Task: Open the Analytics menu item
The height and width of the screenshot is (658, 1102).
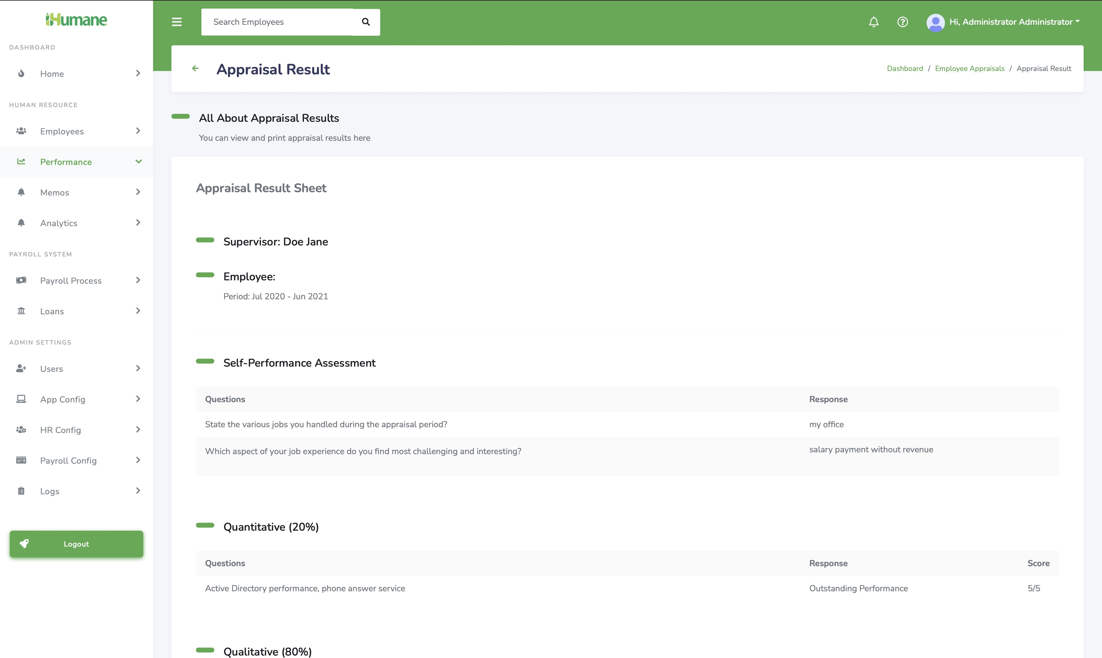Action: 58,223
